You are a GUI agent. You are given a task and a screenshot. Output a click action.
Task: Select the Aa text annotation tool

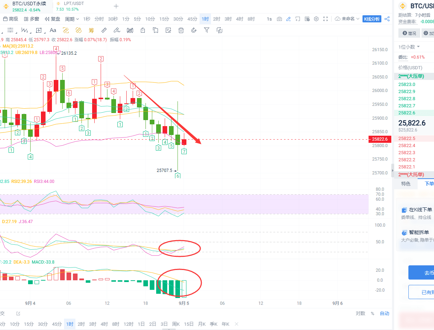coord(53,30)
